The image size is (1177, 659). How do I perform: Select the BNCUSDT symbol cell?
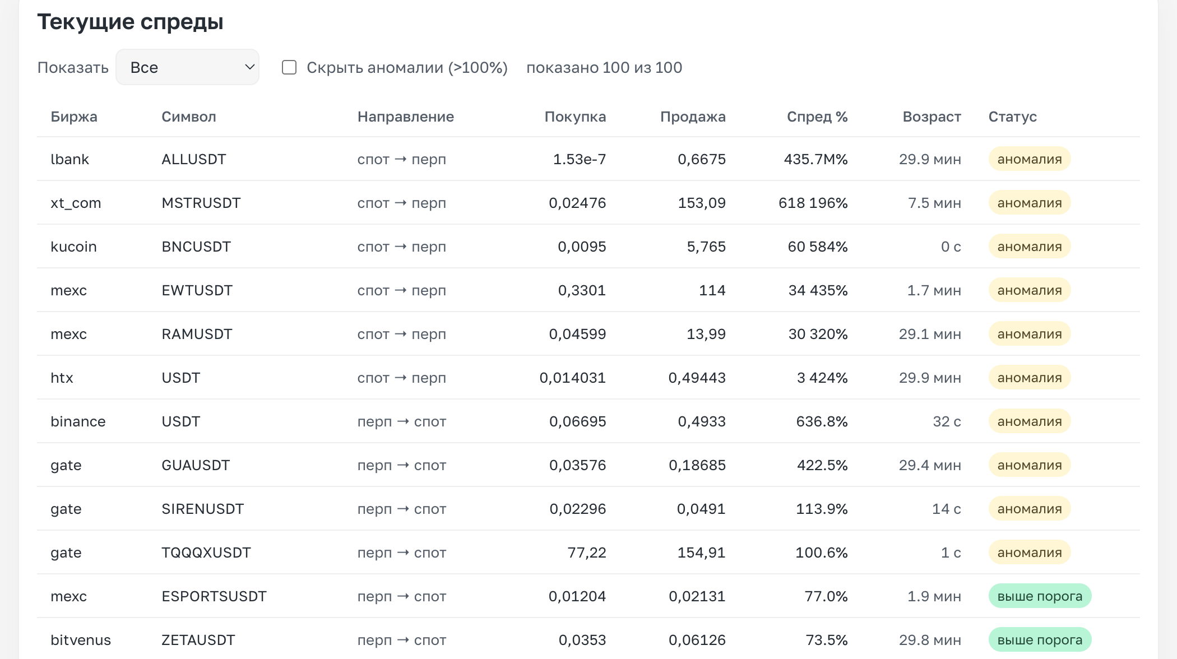click(196, 247)
